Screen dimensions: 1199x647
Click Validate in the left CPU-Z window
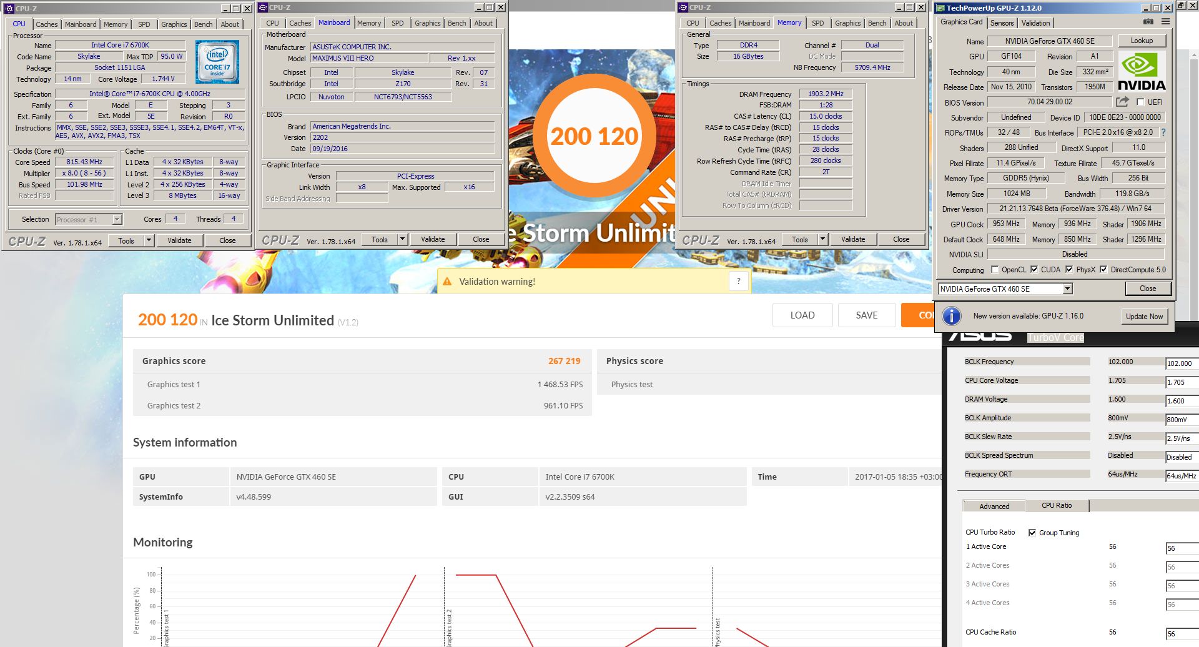179,240
